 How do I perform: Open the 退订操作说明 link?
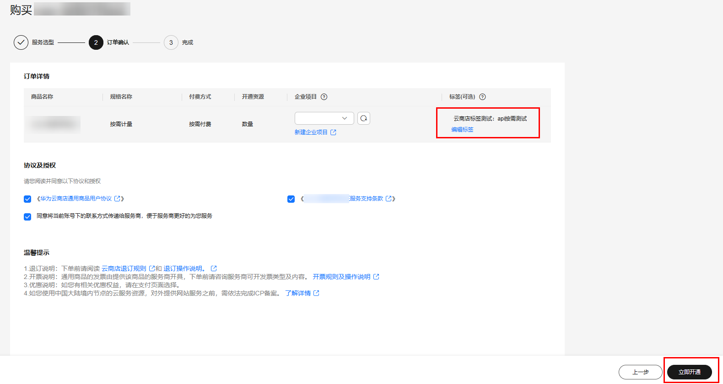click(x=183, y=268)
